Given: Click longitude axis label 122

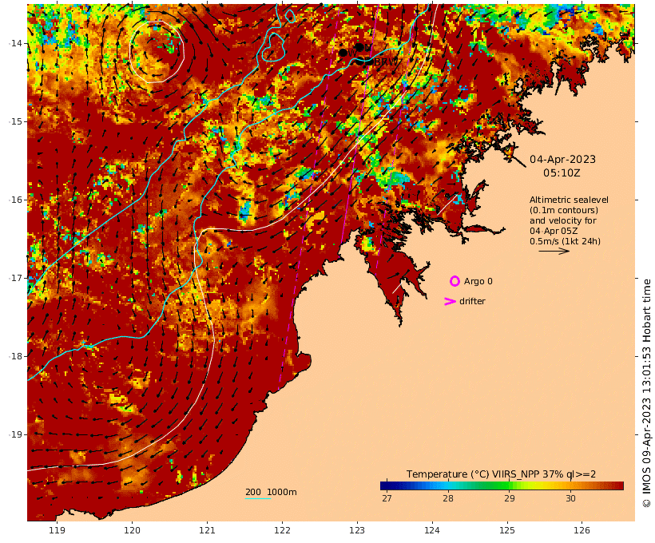Looking at the screenshot, I should point(282,530).
